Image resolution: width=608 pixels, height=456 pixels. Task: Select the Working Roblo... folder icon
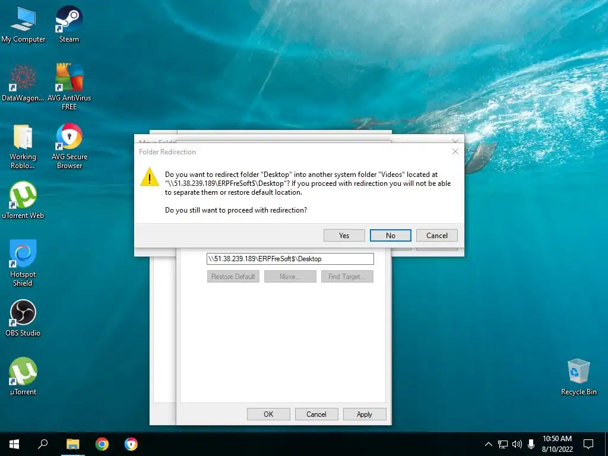[23, 147]
